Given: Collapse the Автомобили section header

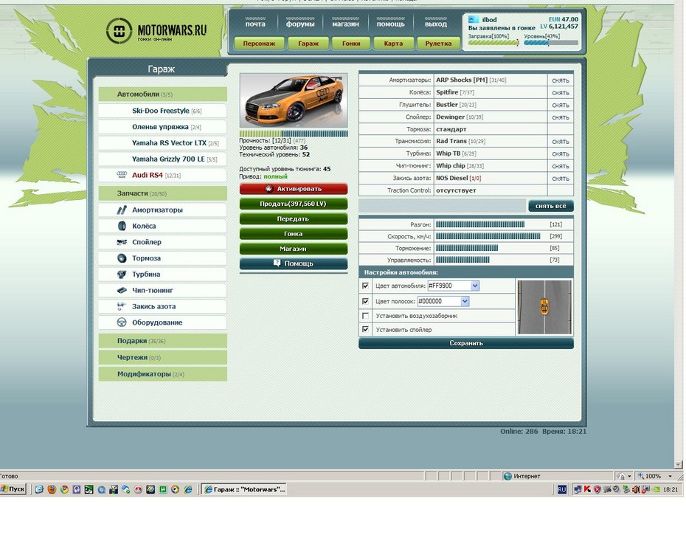Looking at the screenshot, I should coord(163,94).
